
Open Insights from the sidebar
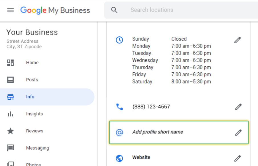point(34,114)
